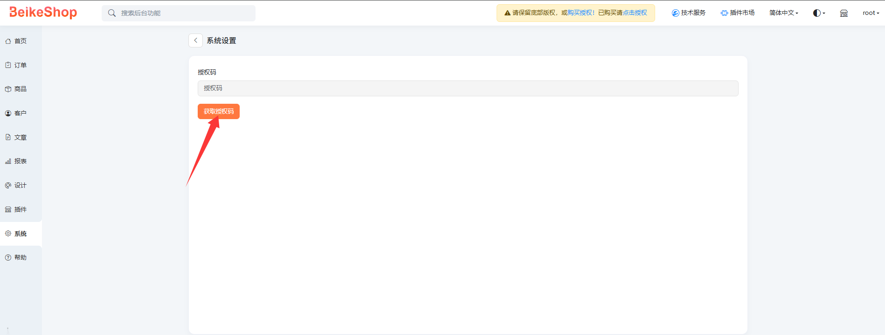
Task: Open 插件 in sidebar
Action: 21,209
